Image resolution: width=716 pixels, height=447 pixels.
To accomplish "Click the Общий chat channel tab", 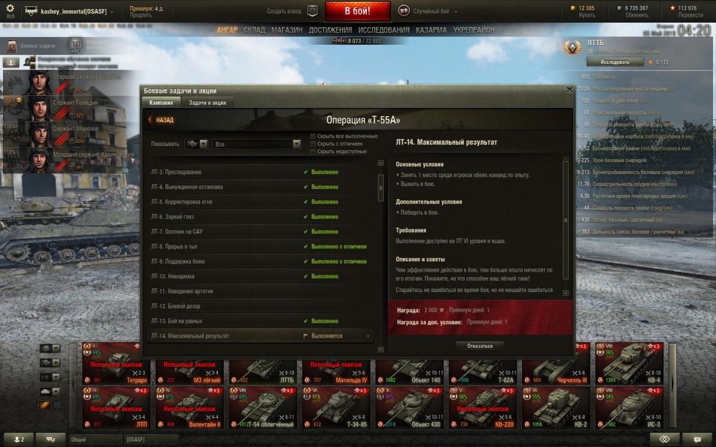I will pos(95,439).
